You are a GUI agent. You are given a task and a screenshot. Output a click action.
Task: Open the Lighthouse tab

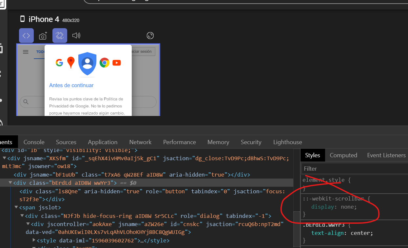(x=288, y=142)
